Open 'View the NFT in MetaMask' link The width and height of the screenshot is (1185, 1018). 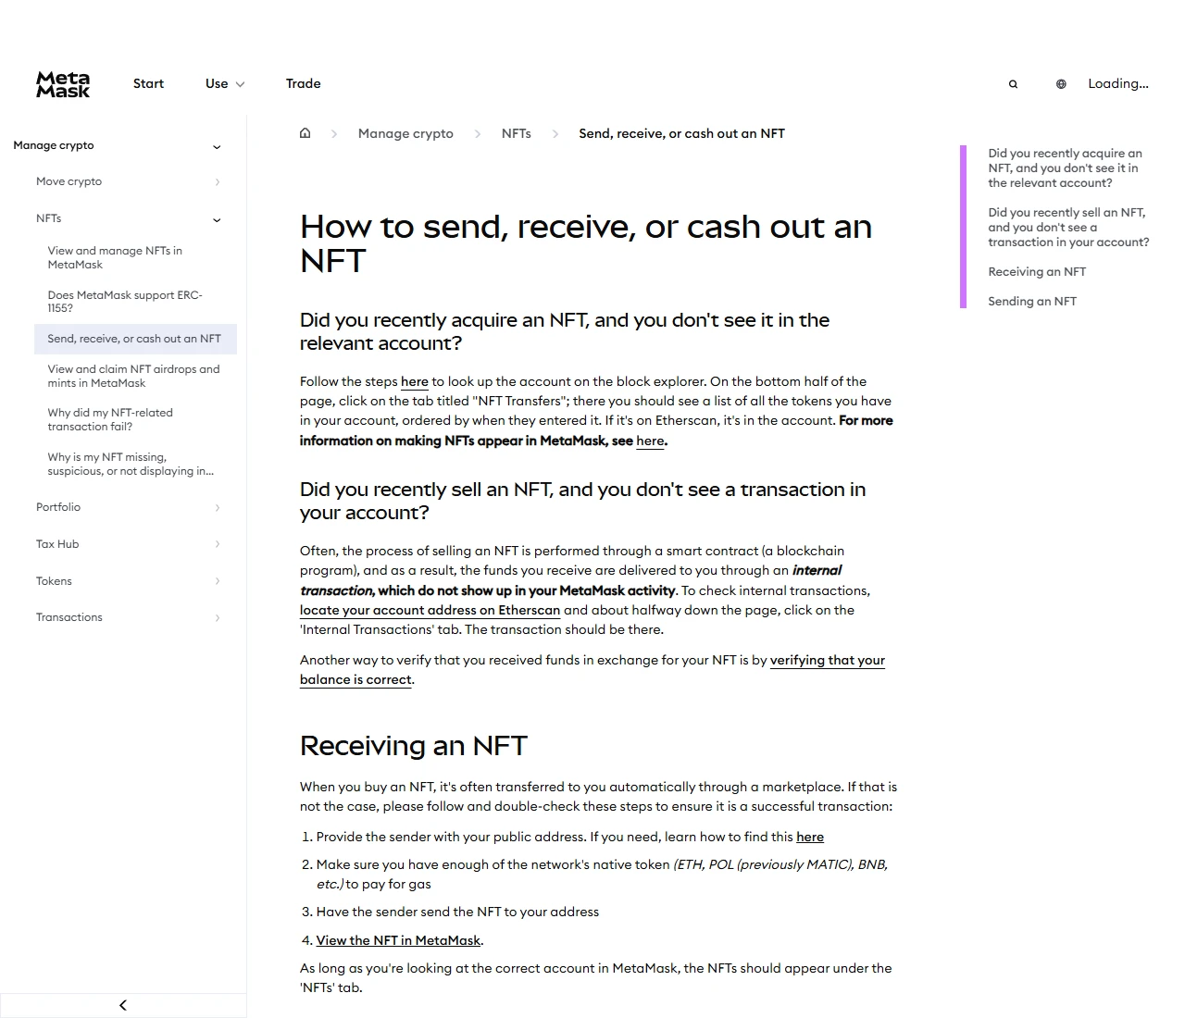coord(398,940)
